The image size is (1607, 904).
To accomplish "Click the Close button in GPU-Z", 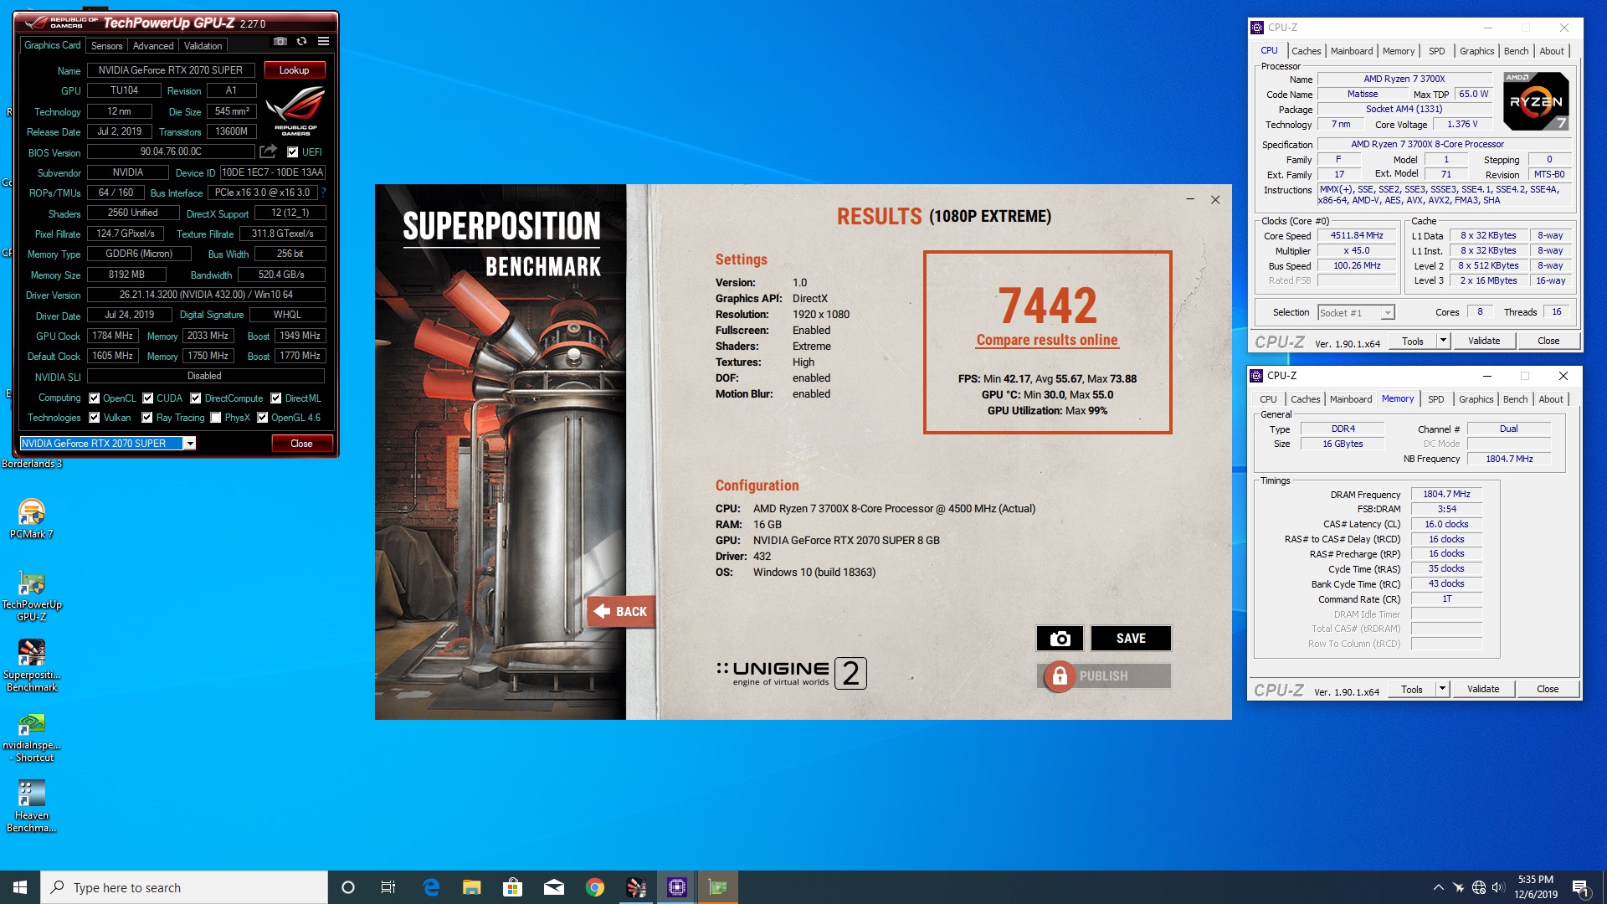I will [x=301, y=444].
